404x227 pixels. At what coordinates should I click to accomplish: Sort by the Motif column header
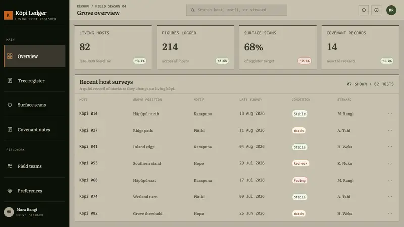pos(198,99)
